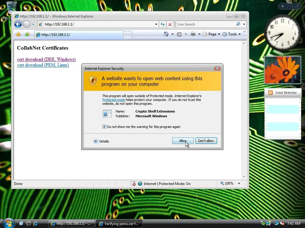Screen dimensions: 305x228
Task: Click the muted volume tray icon
Action: [x=282, y=223]
